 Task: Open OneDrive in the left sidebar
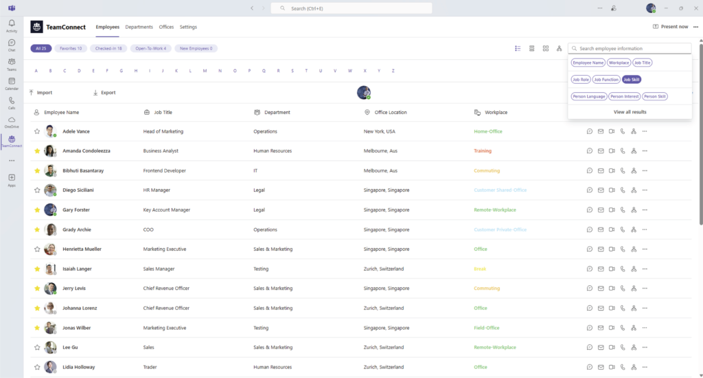pos(12,122)
